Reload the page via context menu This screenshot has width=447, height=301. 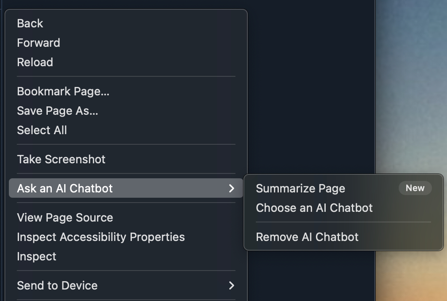pos(35,62)
